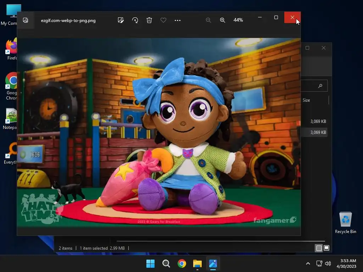Select the Everything desktop shortcut
Viewport: 363px width, 272px height.
click(11, 153)
